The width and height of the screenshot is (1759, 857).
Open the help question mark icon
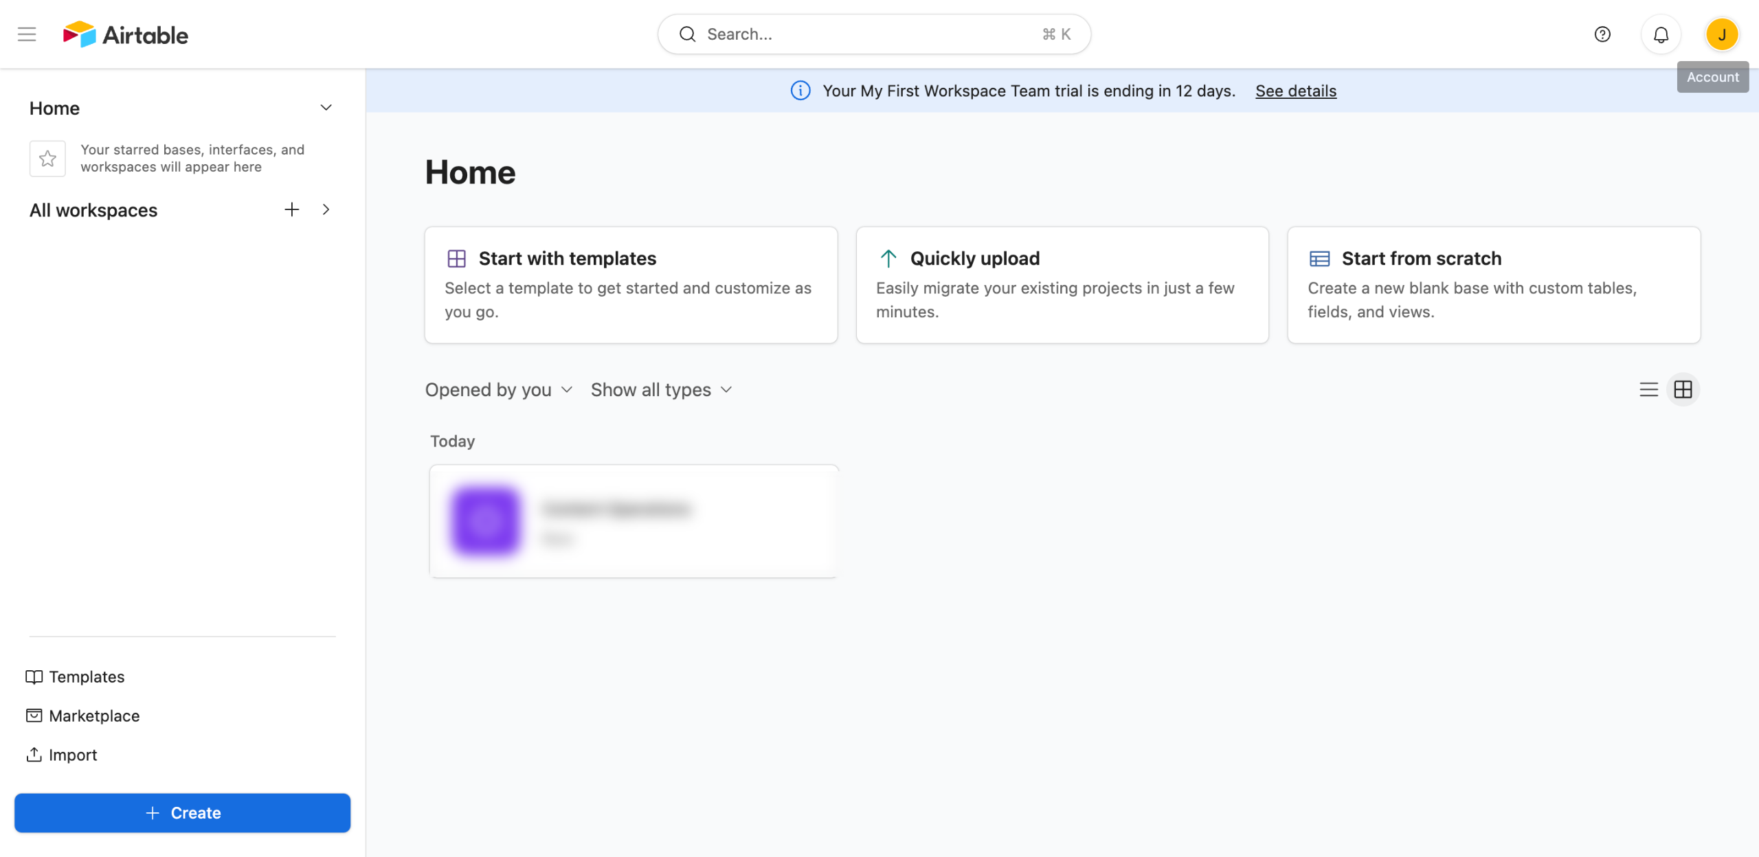coord(1602,34)
